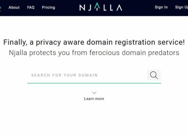Viewport: 188px width, 135px height.
Task: Select the partially visible Home nav item
Action: 1,7
